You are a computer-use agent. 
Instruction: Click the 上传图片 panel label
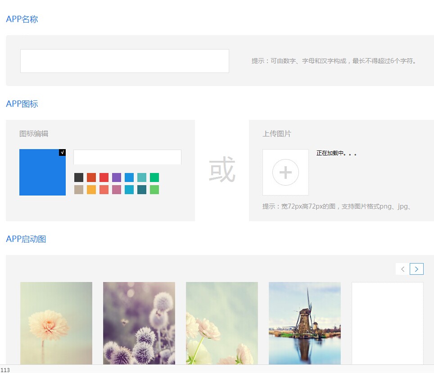pos(277,134)
